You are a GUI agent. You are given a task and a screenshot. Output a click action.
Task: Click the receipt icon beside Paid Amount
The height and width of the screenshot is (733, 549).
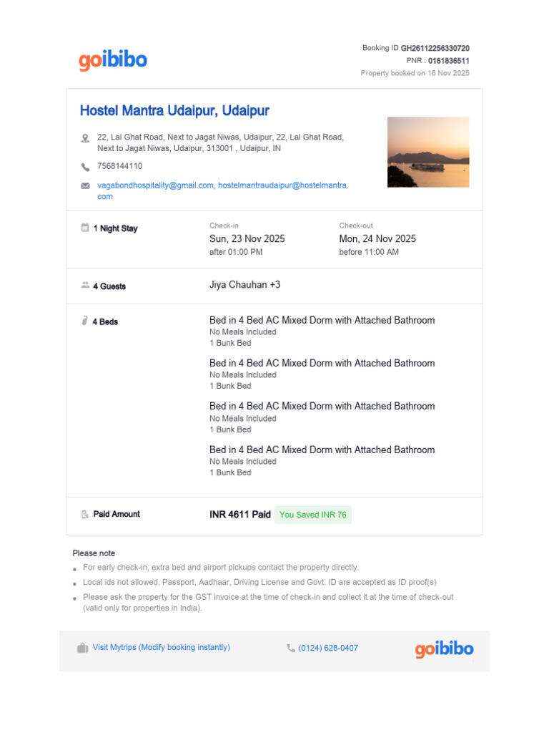click(85, 514)
